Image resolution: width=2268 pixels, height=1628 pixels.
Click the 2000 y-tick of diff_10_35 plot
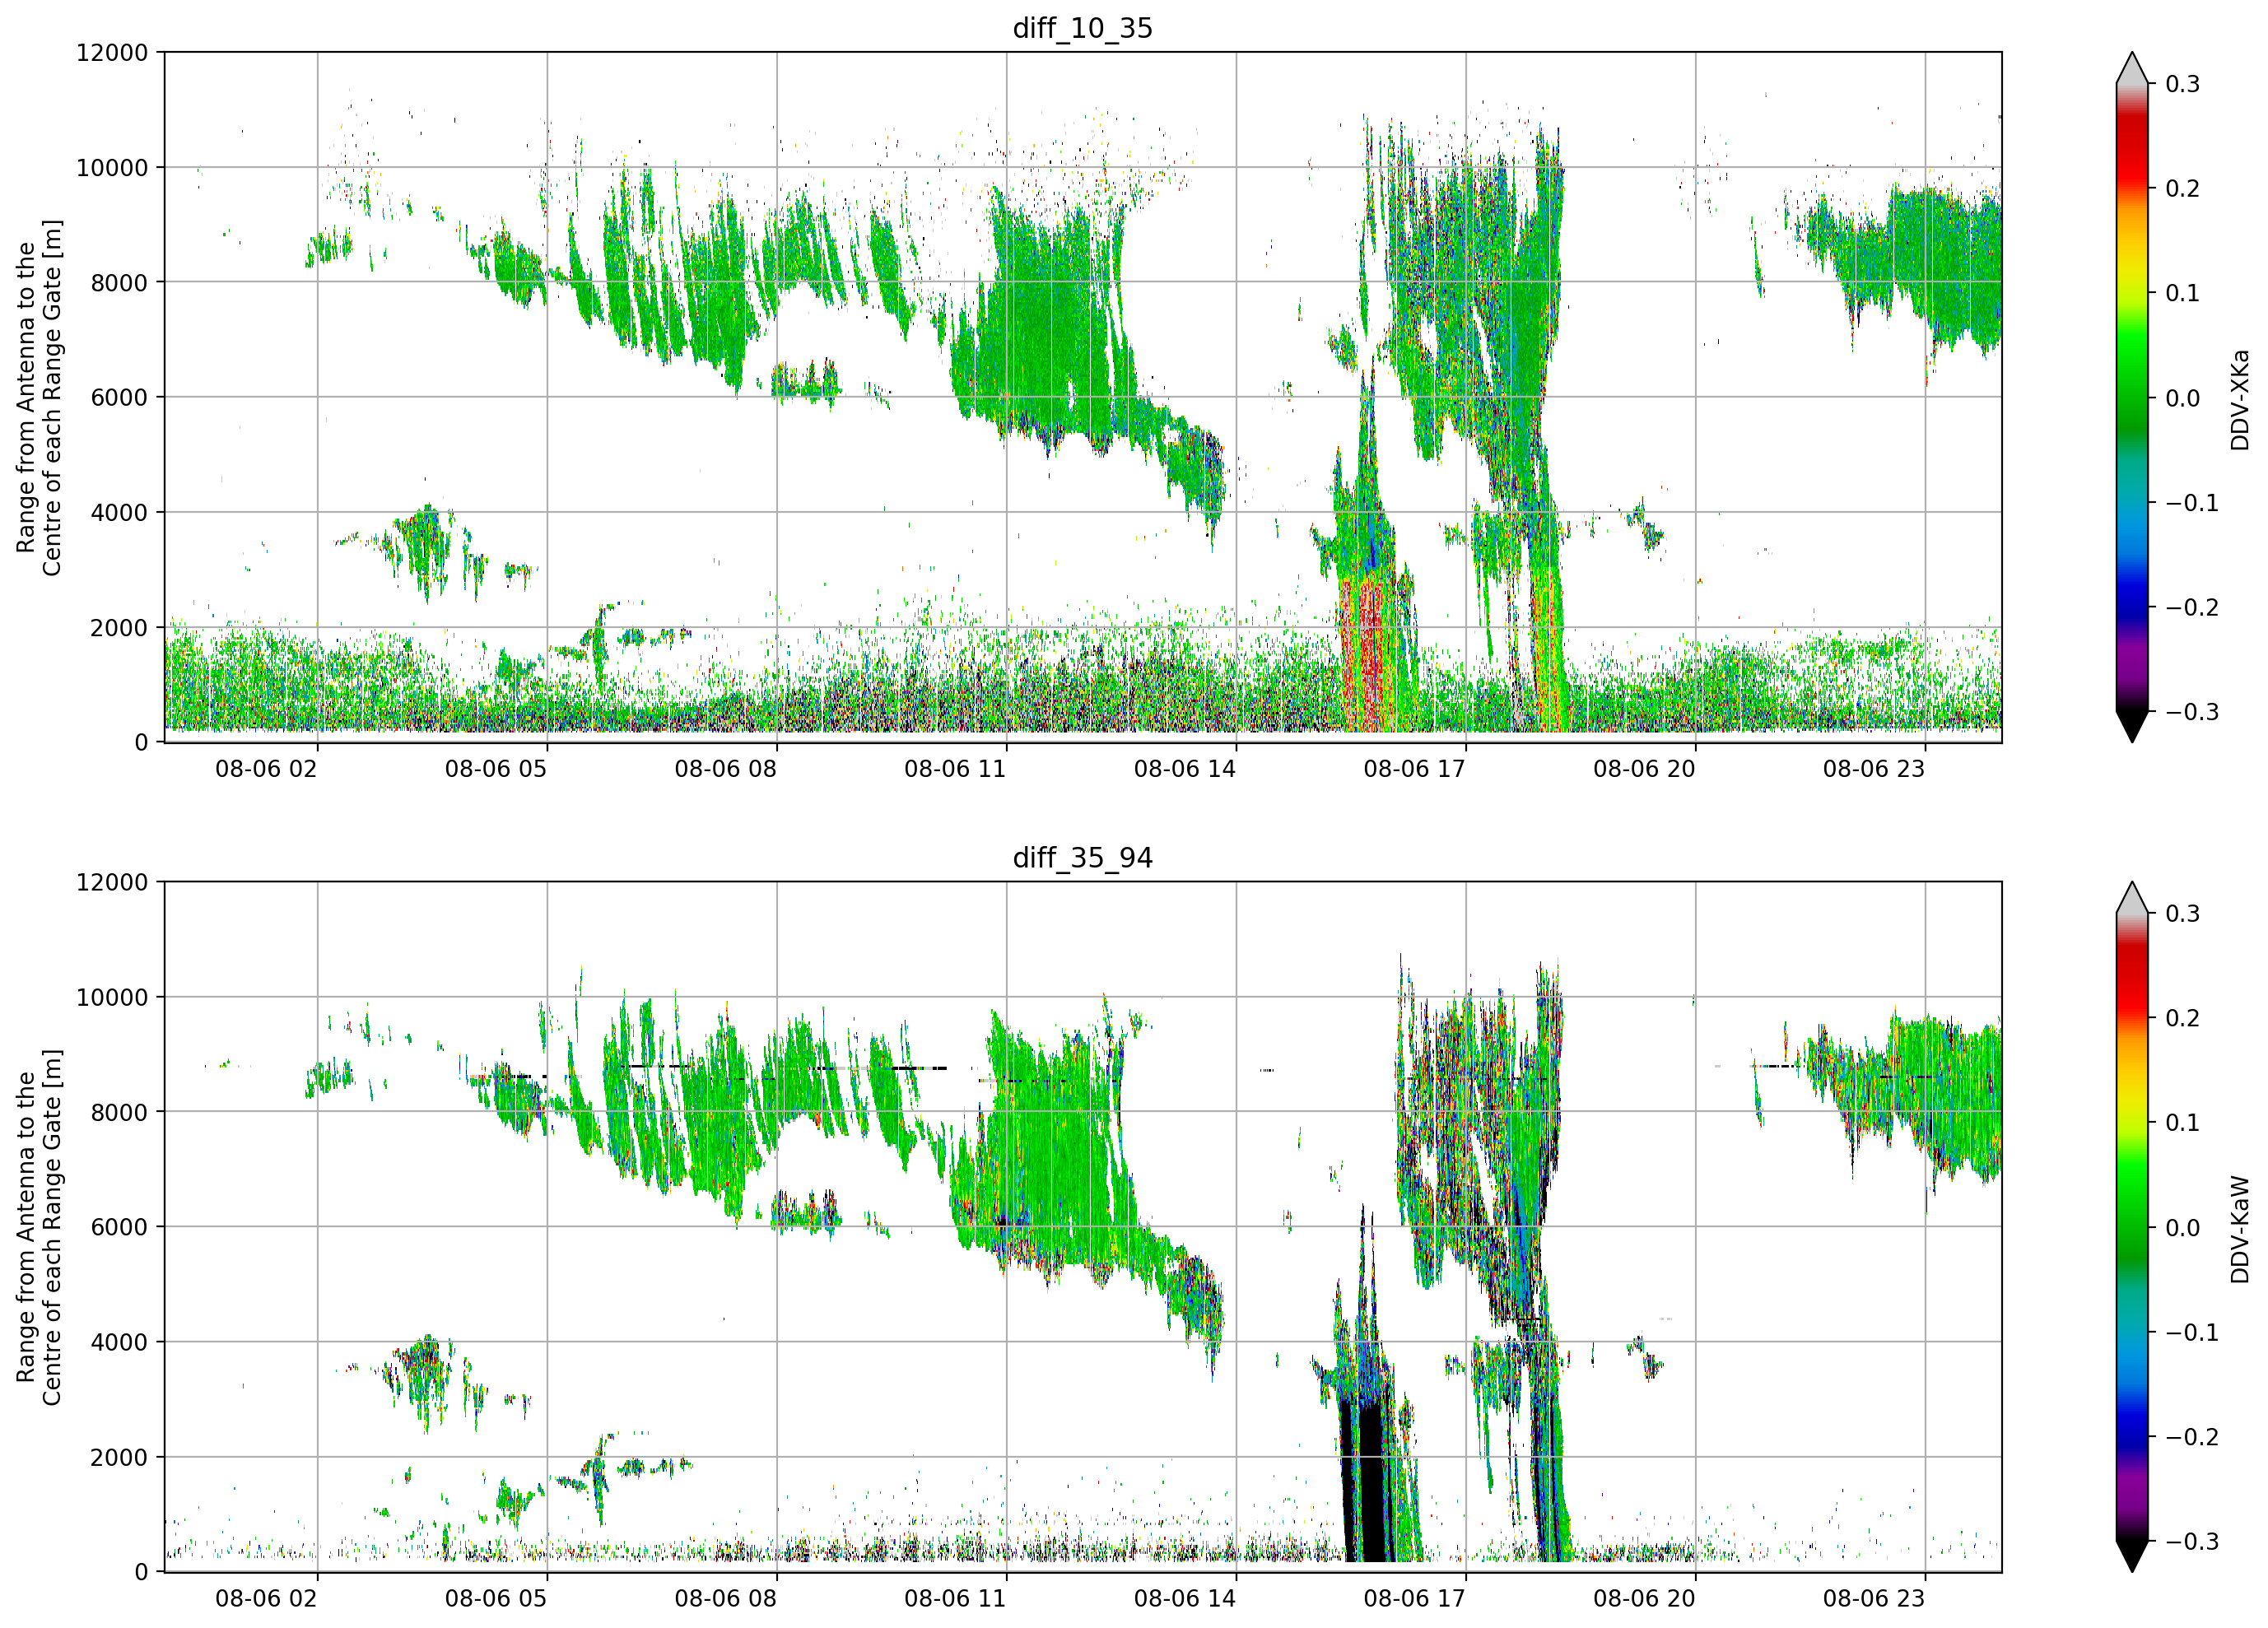tap(119, 627)
